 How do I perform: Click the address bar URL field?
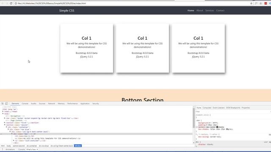coord(133,3)
